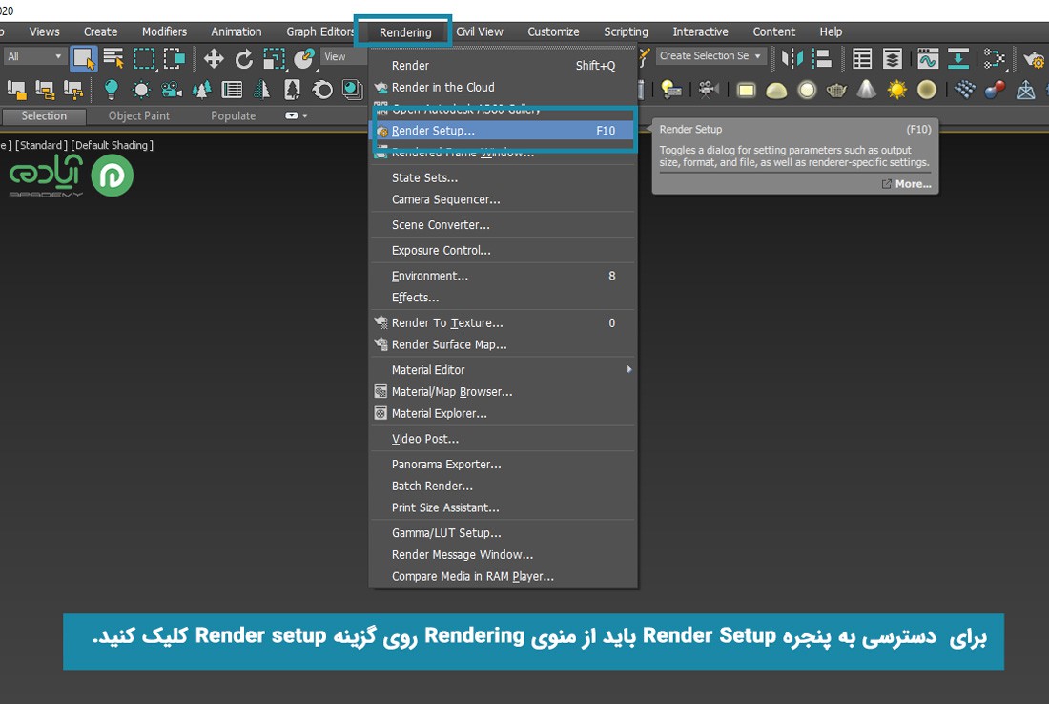Open Material/Map Browser
The width and height of the screenshot is (1049, 704).
tap(503, 391)
